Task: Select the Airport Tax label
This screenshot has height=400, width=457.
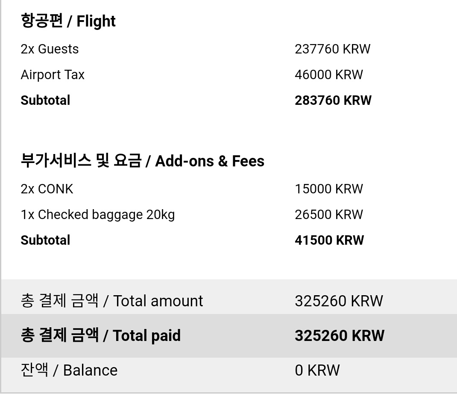Action: (x=53, y=75)
